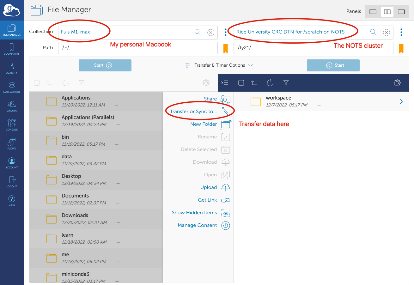The image size is (414, 285).
Task: Select Applications folder
Action: click(96, 101)
